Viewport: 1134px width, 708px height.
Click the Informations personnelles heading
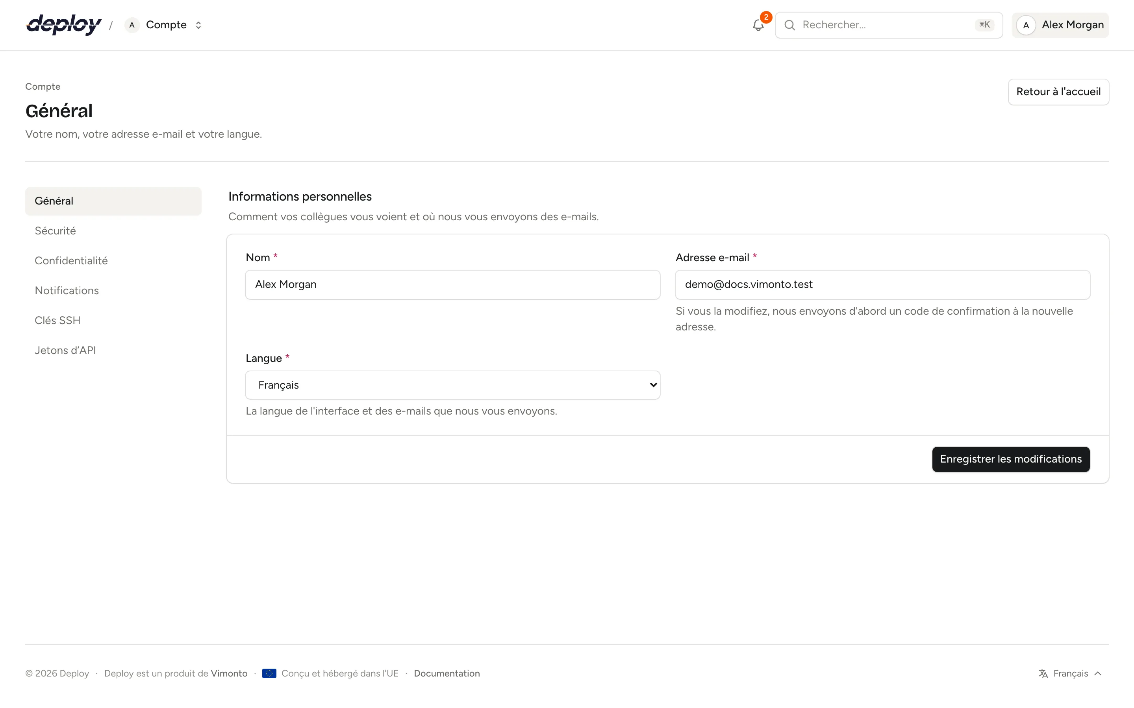click(x=300, y=197)
